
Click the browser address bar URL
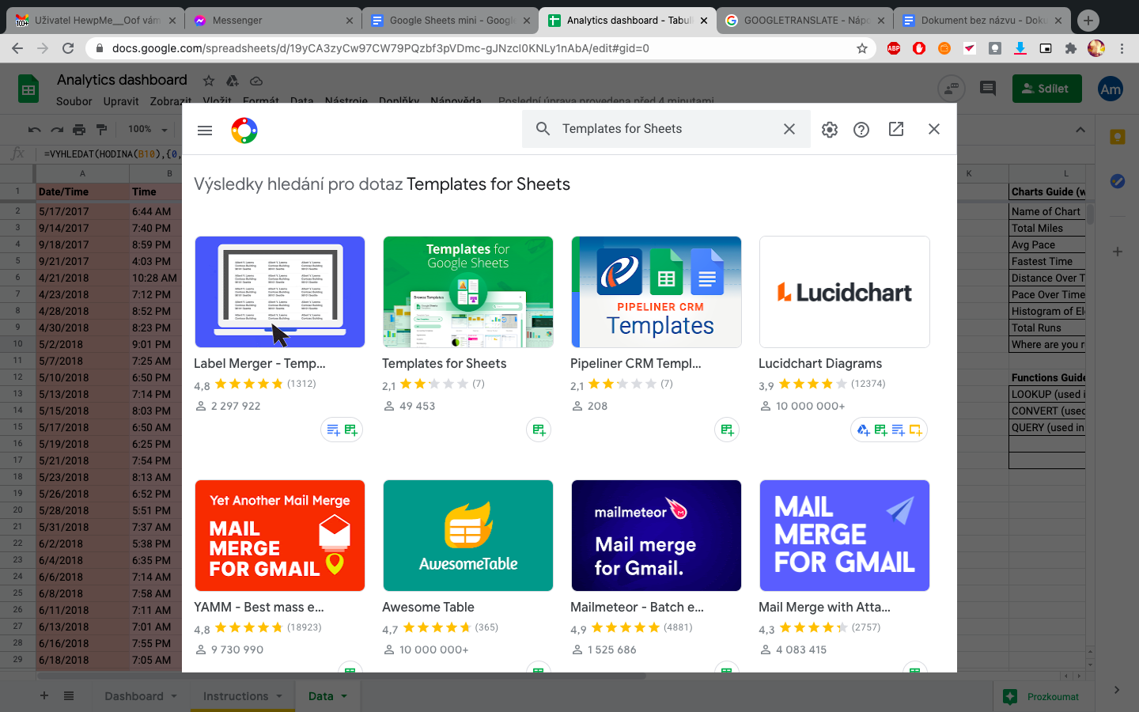(x=380, y=48)
